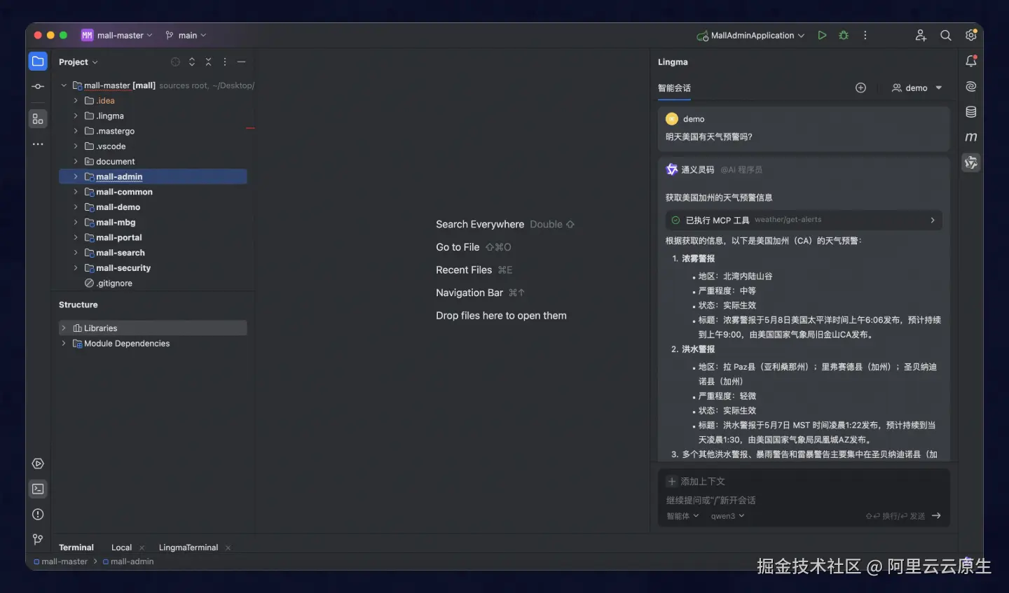The image size is (1009, 593).
Task: Open the Git tool window icon
Action: click(38, 539)
